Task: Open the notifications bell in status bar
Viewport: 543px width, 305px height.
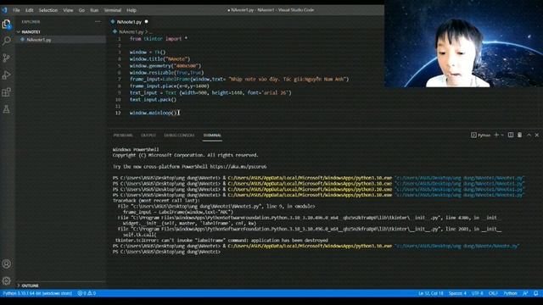Action: click(535, 293)
